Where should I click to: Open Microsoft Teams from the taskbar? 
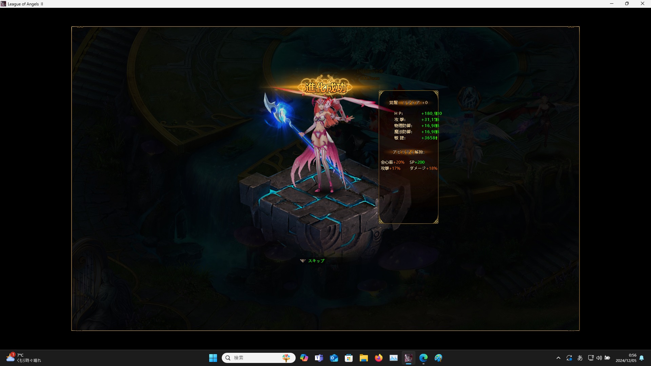coord(319,358)
